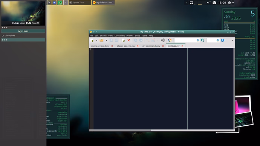The image size is (260, 146).
Task: Click the Open file folder icon
Action: pyautogui.click(x=101, y=40)
